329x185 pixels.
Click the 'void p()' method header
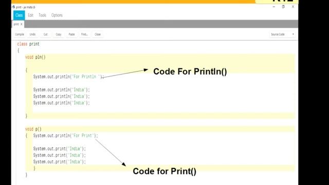click(x=33, y=129)
